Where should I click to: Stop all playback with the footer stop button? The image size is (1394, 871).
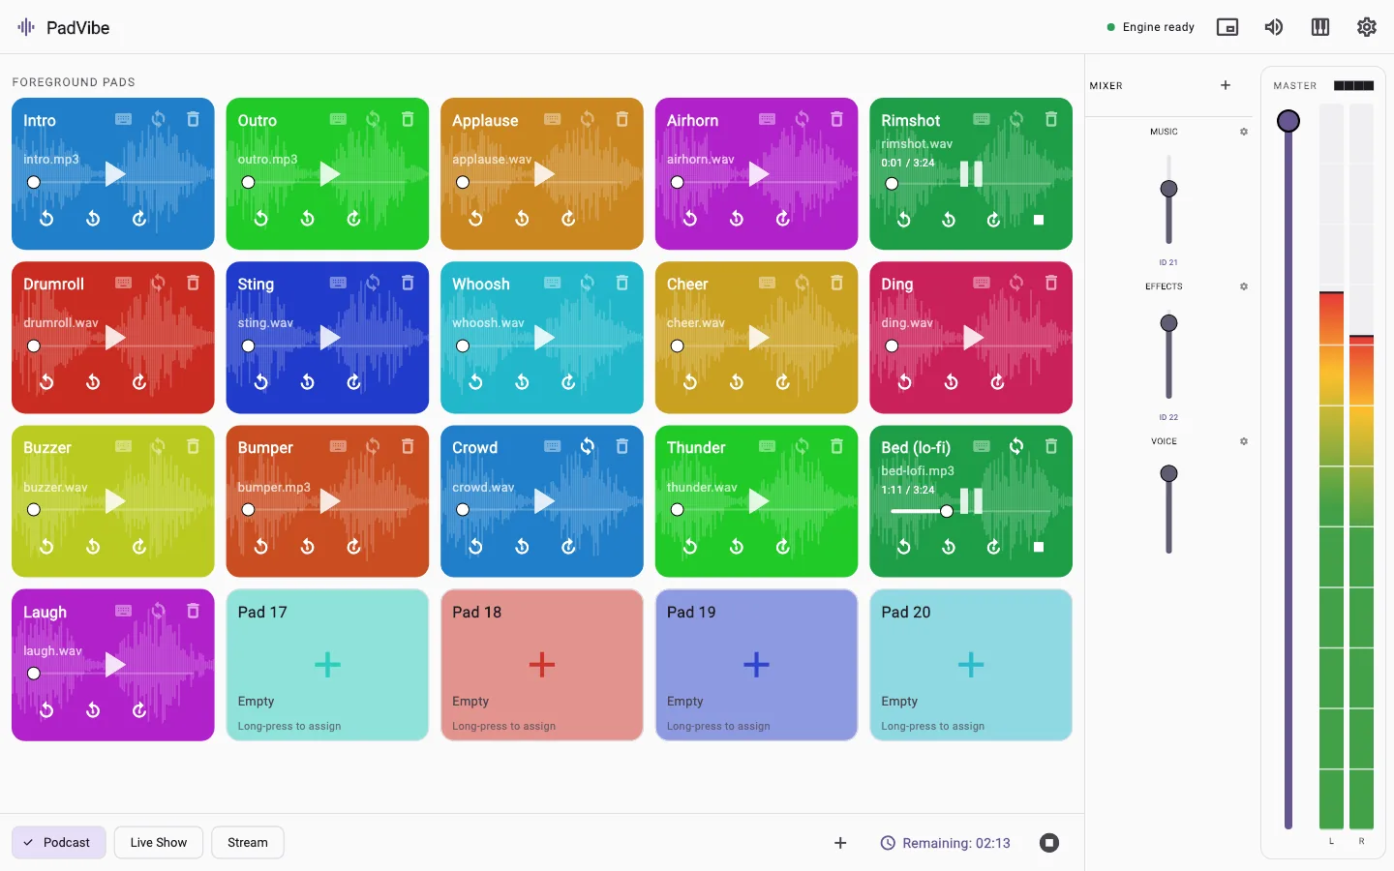pos(1049,843)
